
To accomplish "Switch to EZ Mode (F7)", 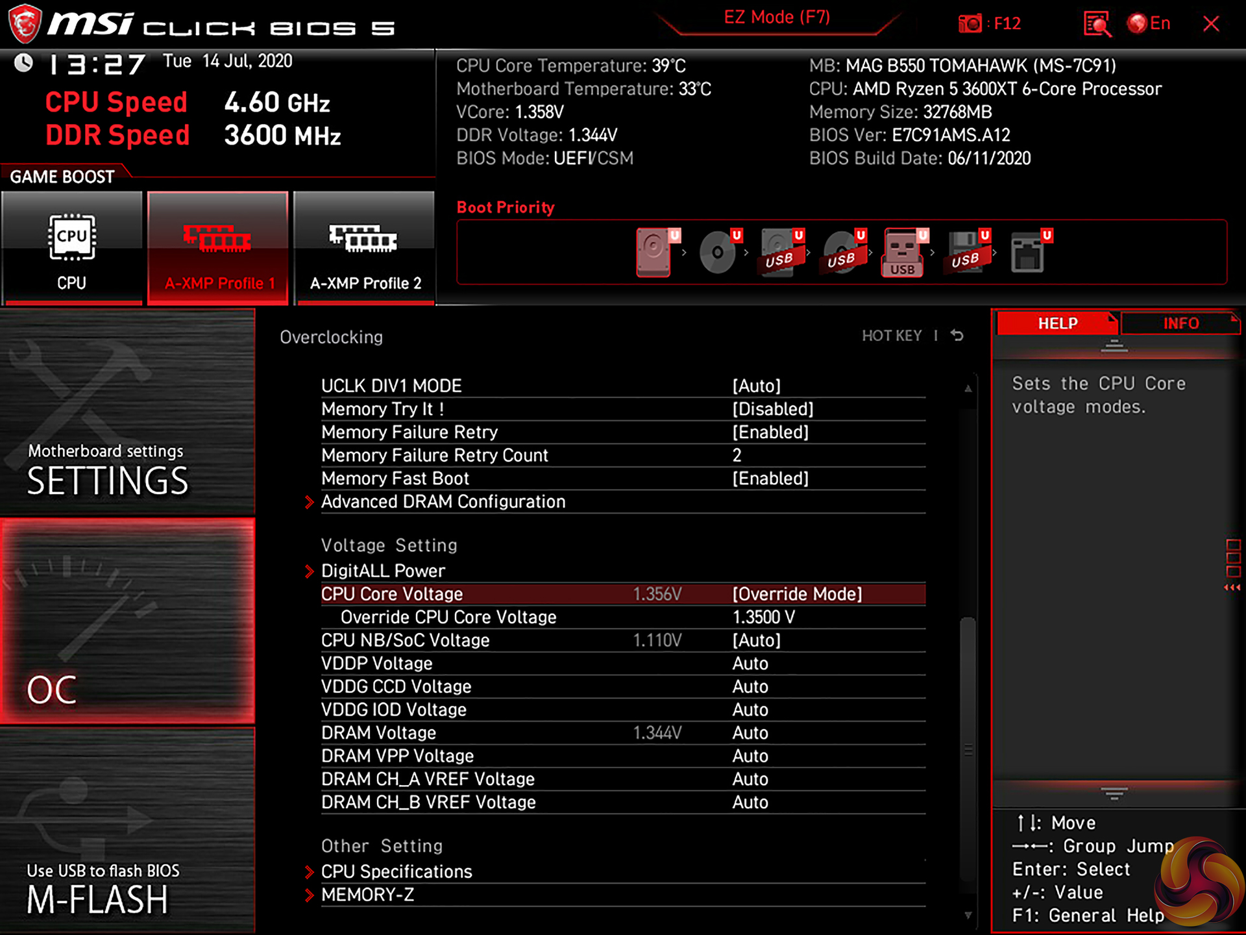I will [777, 18].
